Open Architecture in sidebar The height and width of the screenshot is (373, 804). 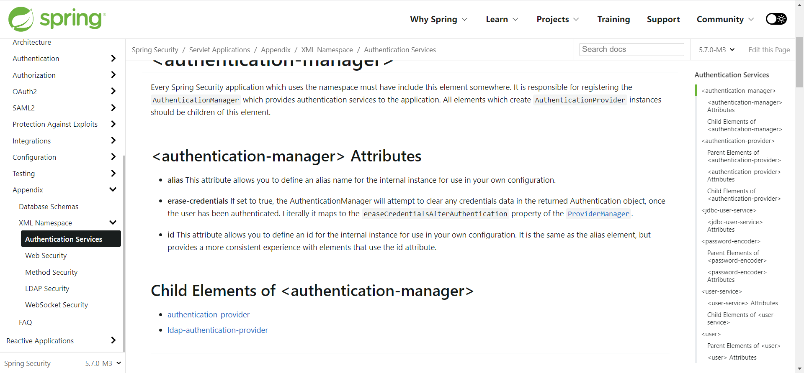[x=32, y=42]
